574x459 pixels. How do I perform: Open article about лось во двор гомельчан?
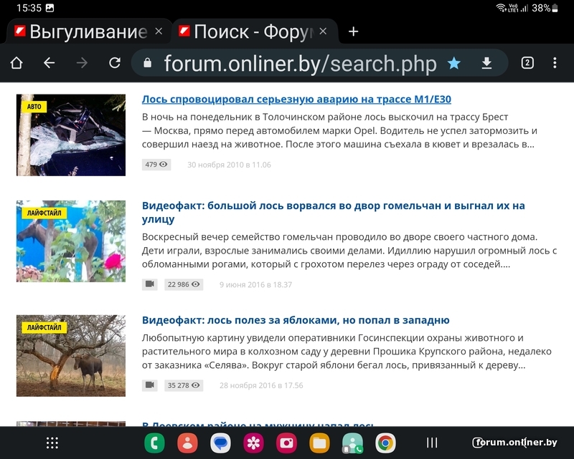coord(333,213)
